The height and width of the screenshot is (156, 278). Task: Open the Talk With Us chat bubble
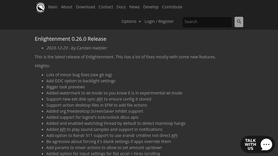pos(257,144)
